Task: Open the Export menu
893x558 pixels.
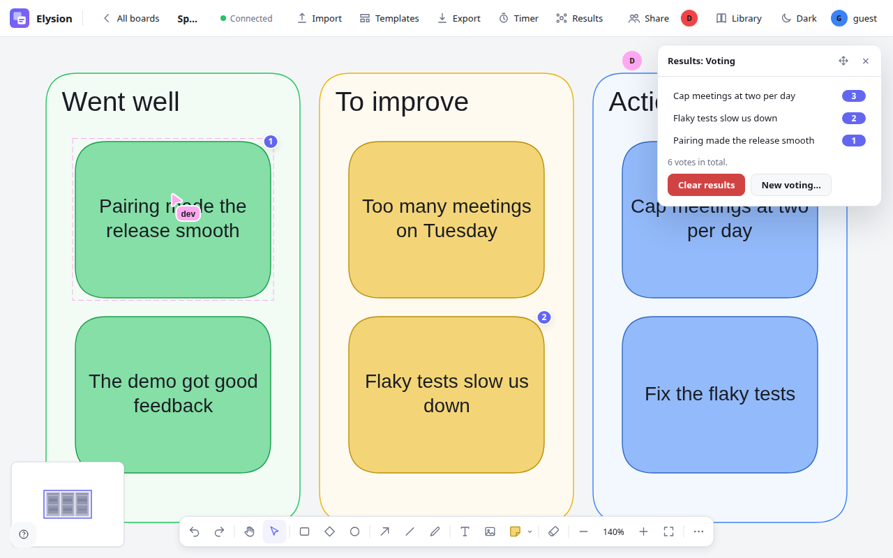Action: (459, 18)
